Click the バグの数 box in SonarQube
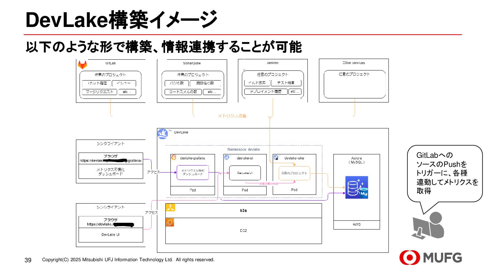486x273 pixels. (177, 83)
